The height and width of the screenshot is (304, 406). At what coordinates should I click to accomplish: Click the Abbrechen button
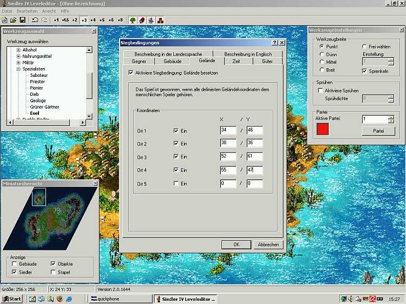point(269,244)
